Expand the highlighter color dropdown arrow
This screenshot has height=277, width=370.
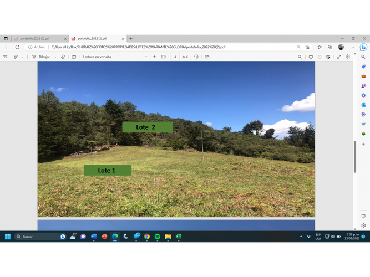pyautogui.click(x=22, y=57)
